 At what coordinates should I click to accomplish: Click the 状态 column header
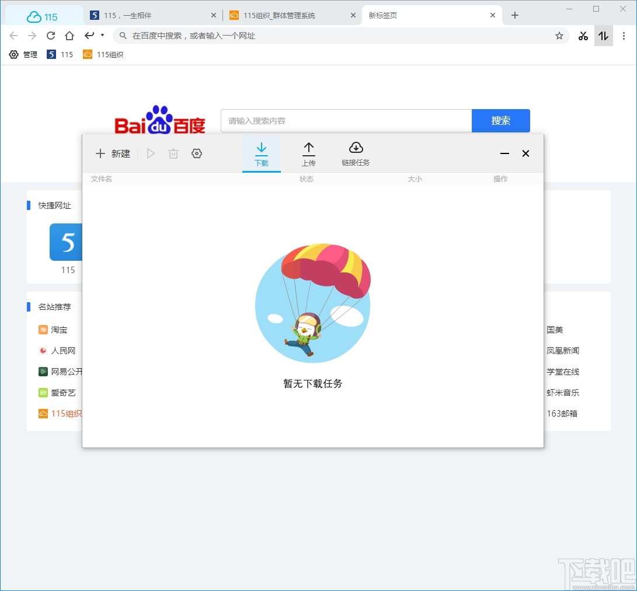click(x=307, y=179)
